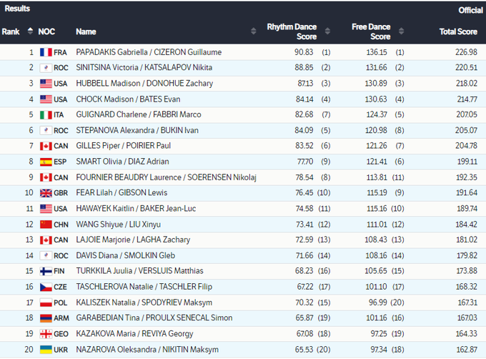Click the Italian flag beside ITA
This screenshot has height=359, width=486.
click(x=46, y=114)
